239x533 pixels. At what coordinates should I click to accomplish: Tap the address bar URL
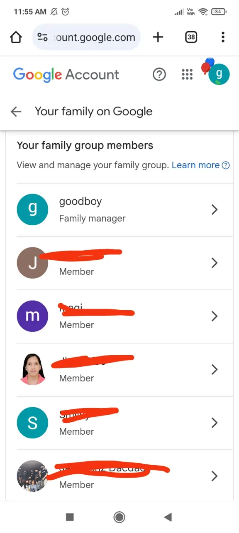95,37
